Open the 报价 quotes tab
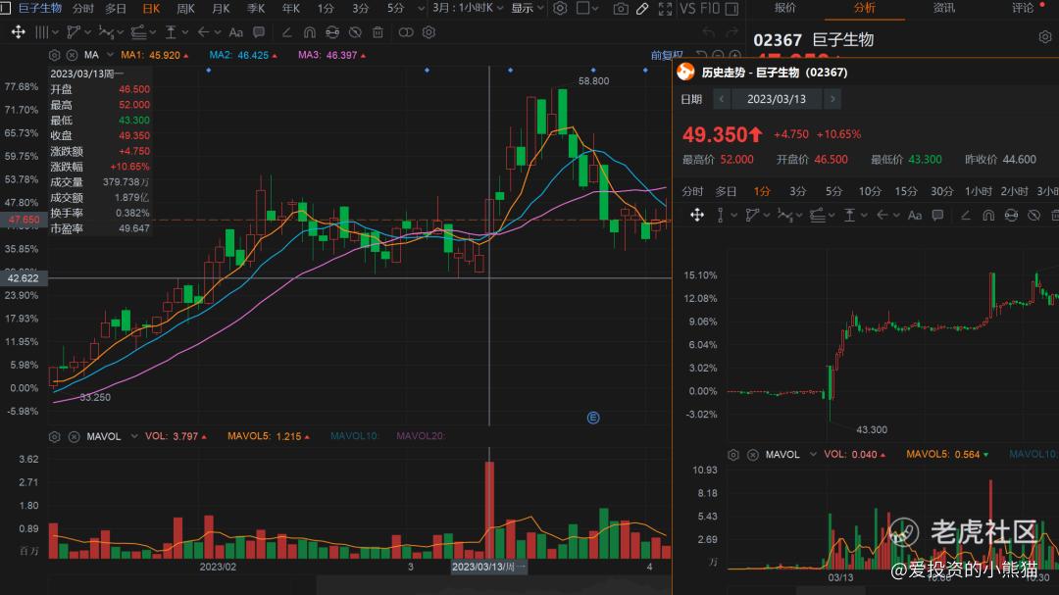Viewport: 1059px width, 595px height. (784, 8)
